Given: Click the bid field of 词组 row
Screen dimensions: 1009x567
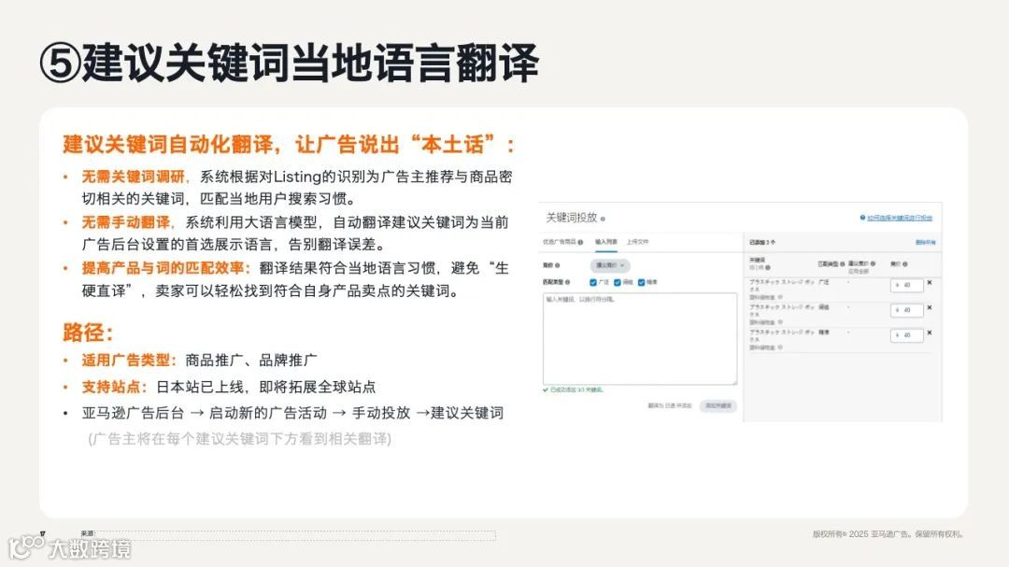Looking at the screenshot, I should [906, 310].
